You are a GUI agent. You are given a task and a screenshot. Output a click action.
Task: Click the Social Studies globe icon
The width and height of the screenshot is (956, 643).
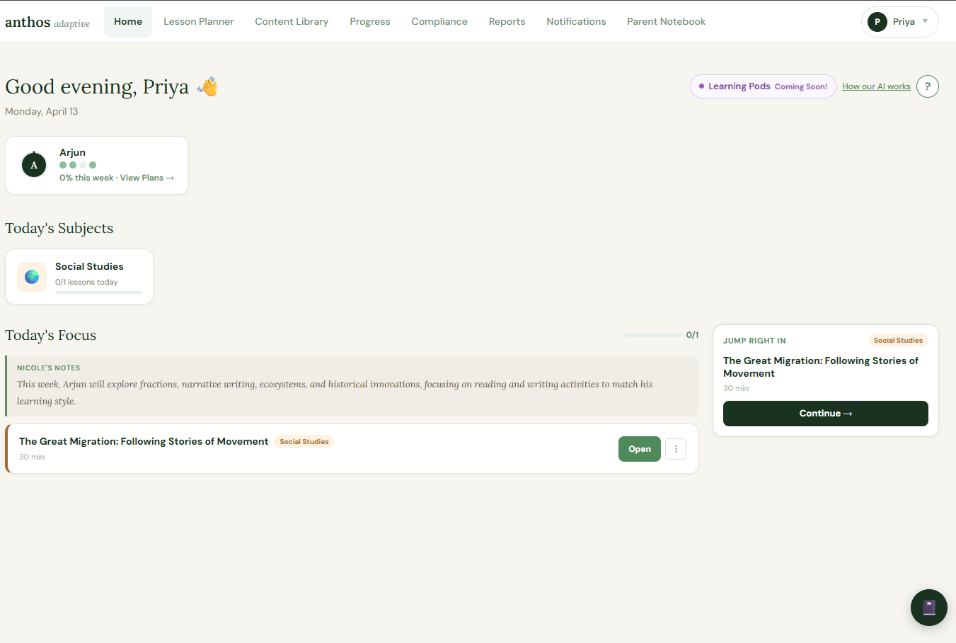(x=31, y=276)
